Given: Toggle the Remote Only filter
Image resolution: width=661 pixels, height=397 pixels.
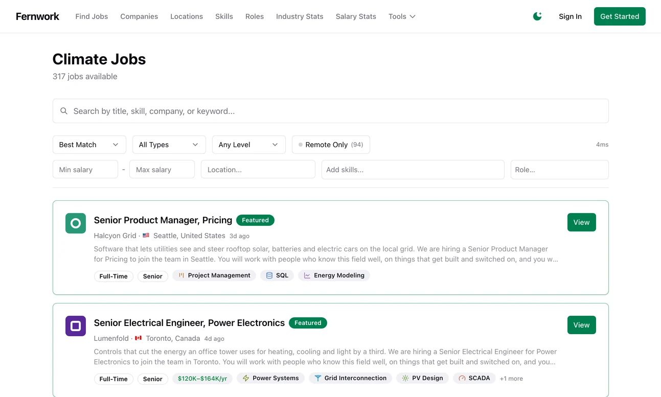Looking at the screenshot, I should (331, 145).
